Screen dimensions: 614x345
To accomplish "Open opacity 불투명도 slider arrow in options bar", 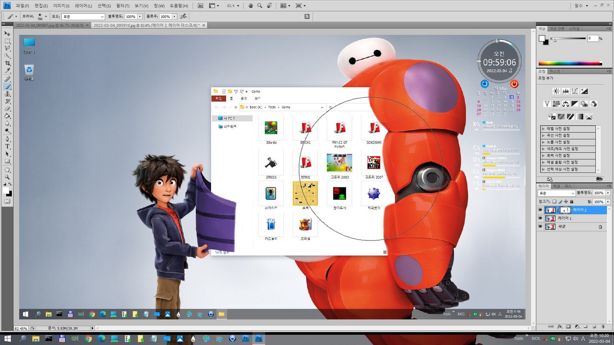I will (140, 16).
